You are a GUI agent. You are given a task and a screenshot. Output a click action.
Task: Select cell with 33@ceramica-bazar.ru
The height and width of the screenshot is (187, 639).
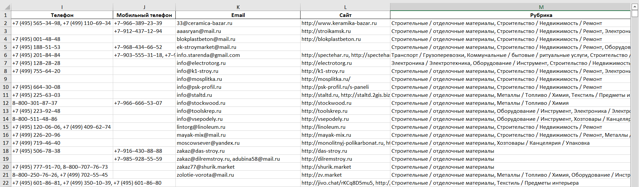238,23
